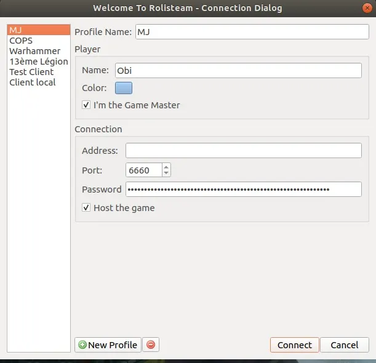Select the Test Client profile

[39, 72]
